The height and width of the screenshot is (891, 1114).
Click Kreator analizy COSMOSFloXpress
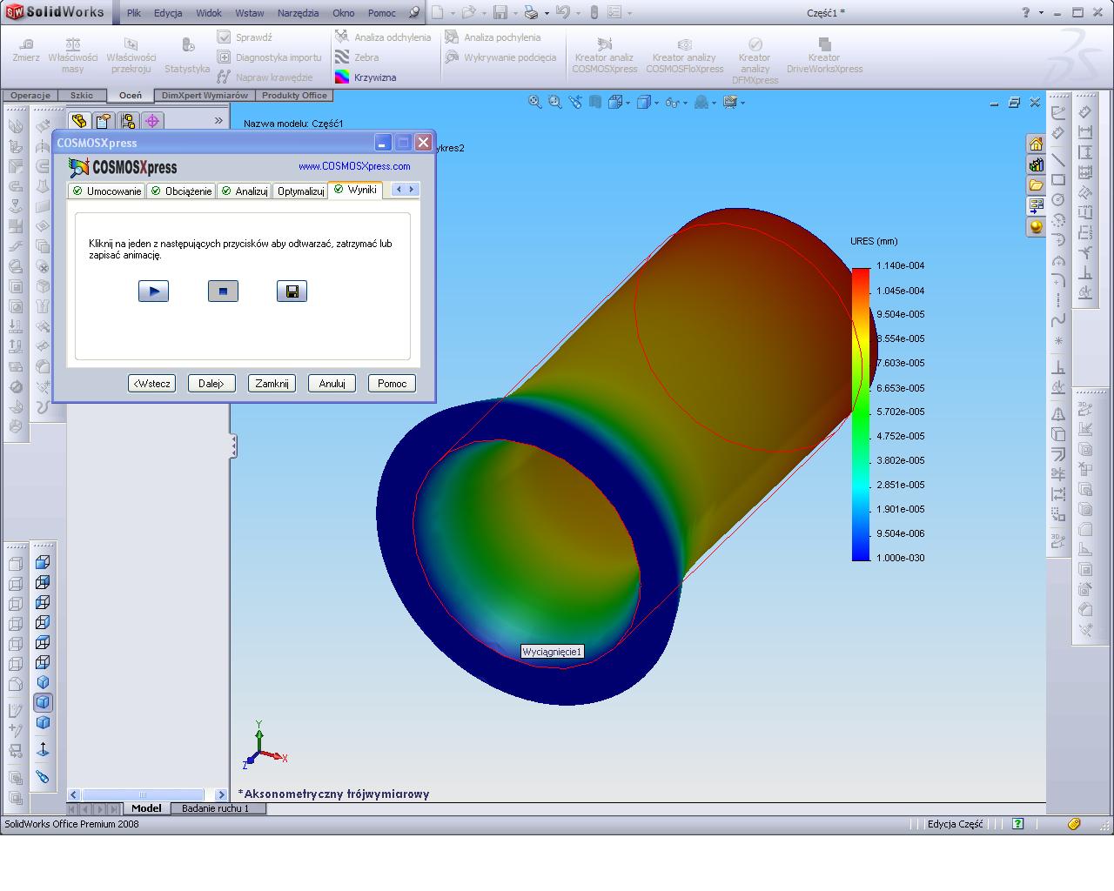click(685, 55)
